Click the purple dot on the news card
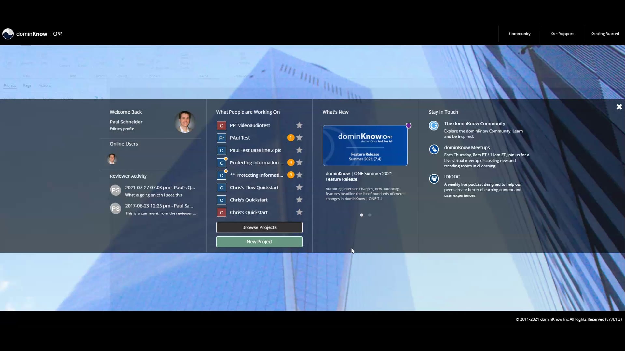 409,125
